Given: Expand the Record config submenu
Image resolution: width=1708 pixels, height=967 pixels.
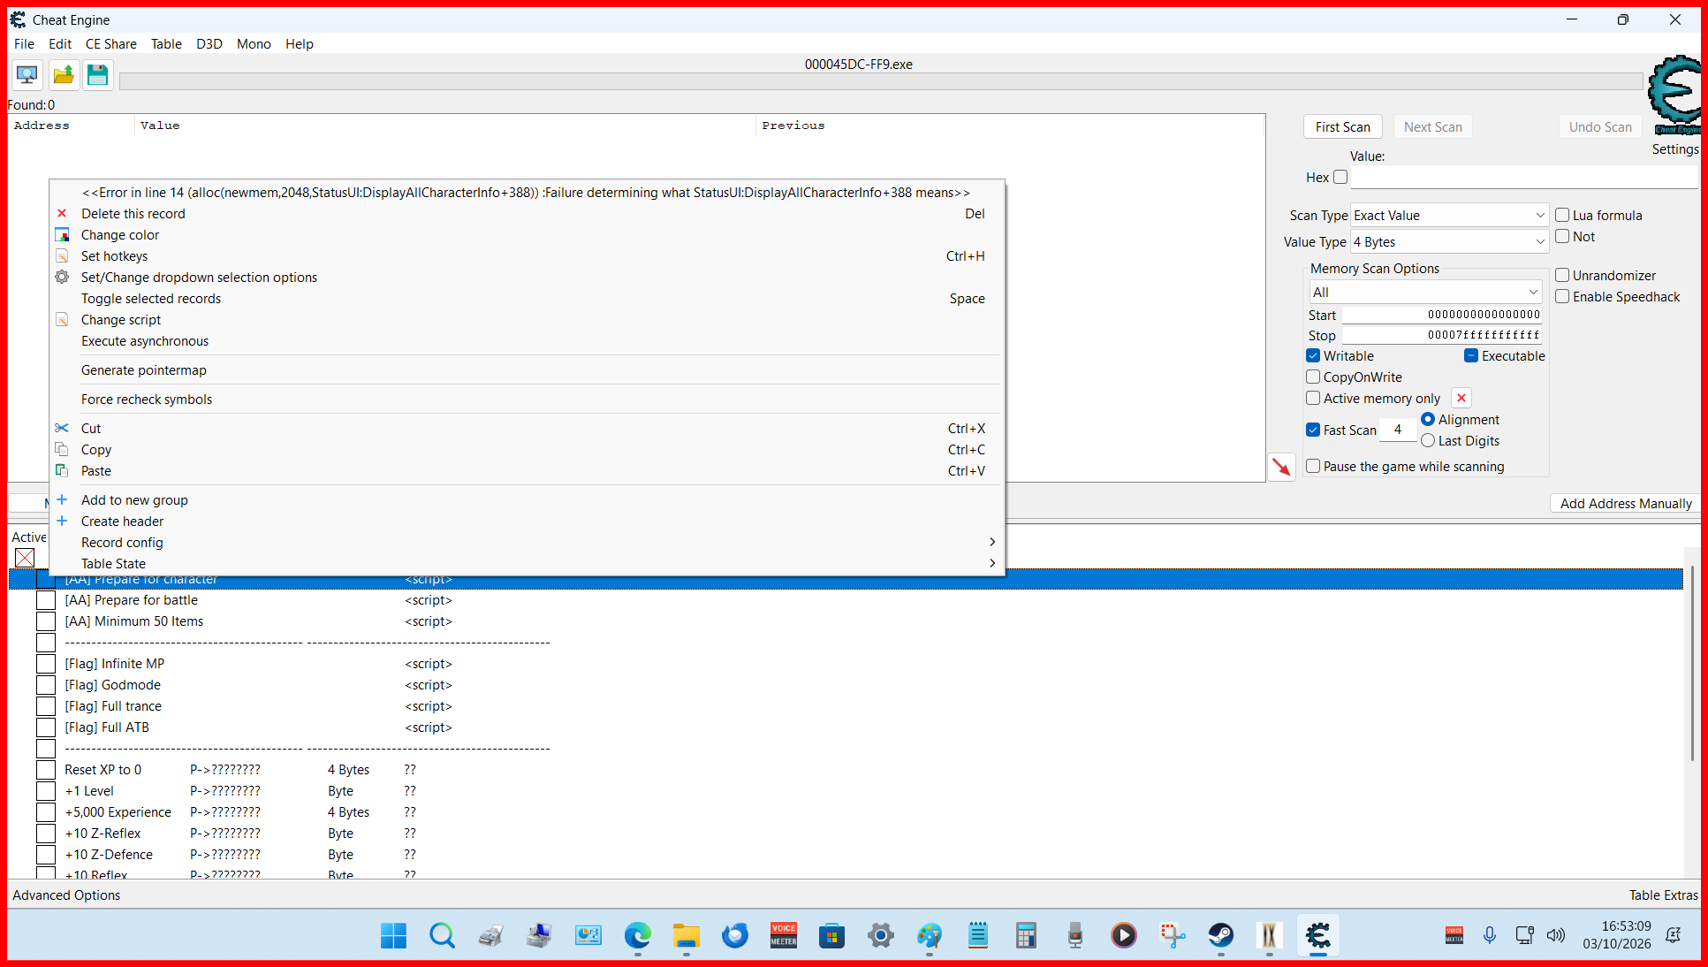Looking at the screenshot, I should [527, 543].
